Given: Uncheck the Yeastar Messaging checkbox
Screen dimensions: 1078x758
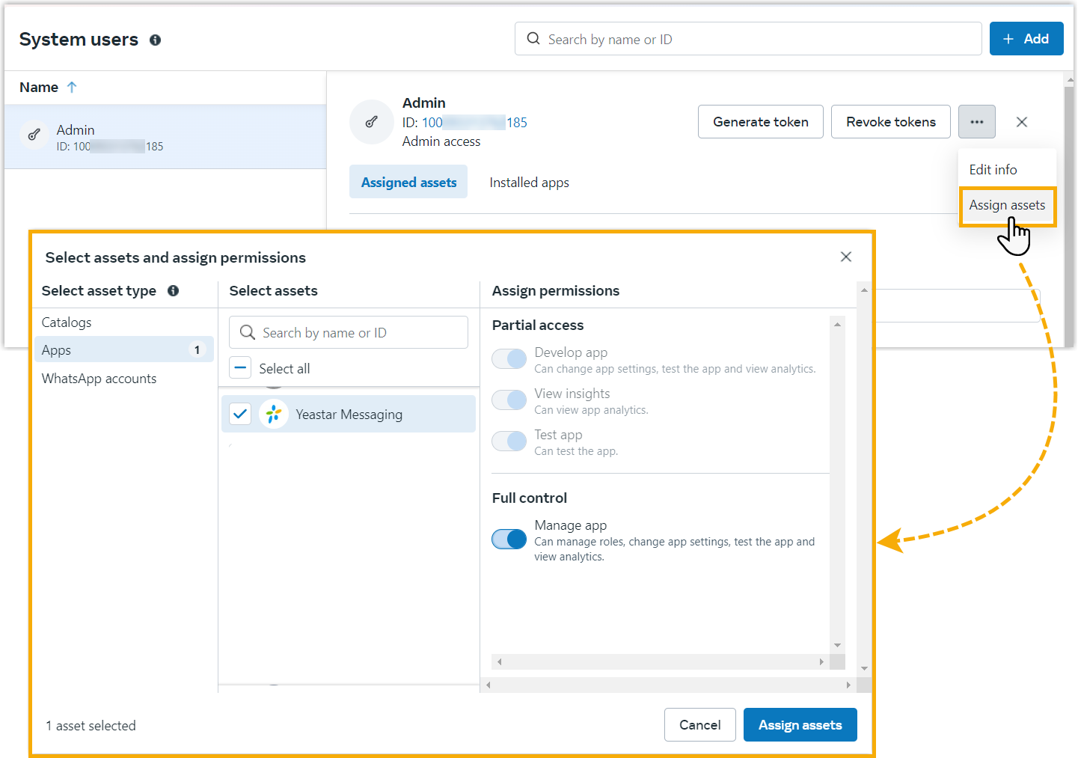Looking at the screenshot, I should click(x=240, y=414).
